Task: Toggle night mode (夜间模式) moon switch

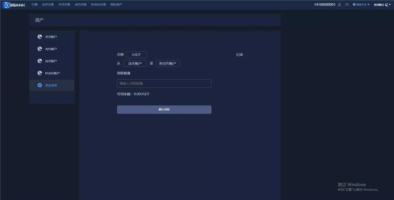Action: pyautogui.click(x=387, y=5)
